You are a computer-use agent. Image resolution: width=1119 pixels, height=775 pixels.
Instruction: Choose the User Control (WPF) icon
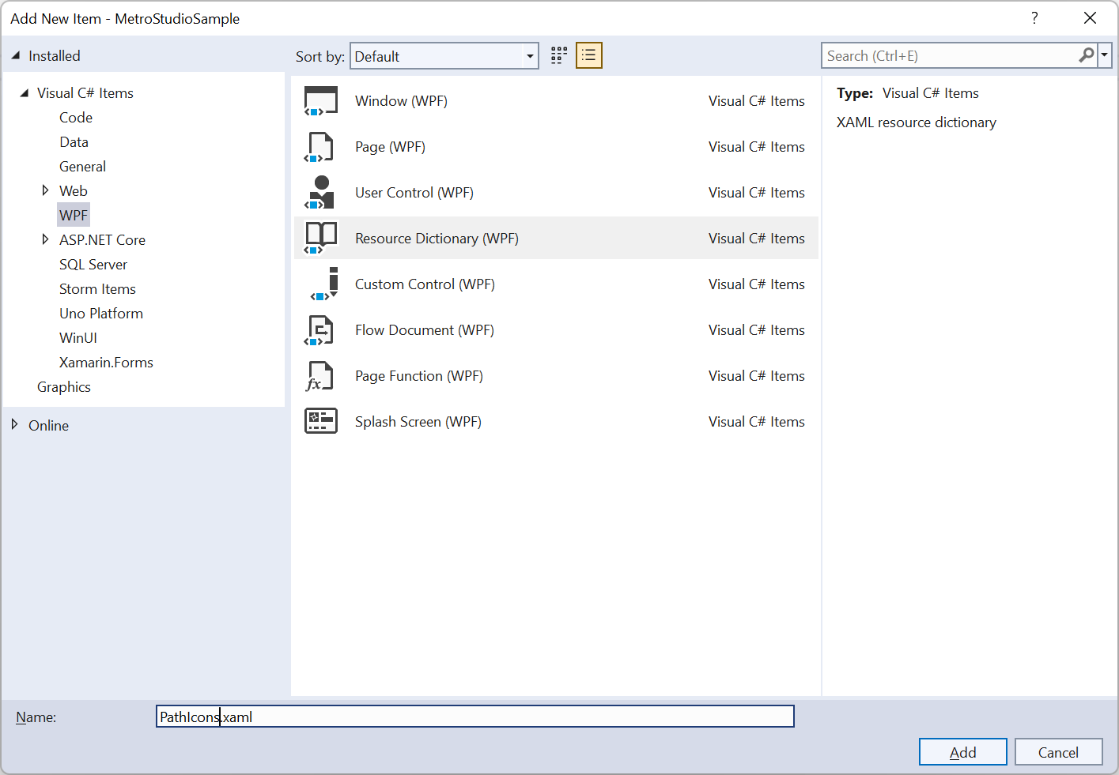(320, 193)
